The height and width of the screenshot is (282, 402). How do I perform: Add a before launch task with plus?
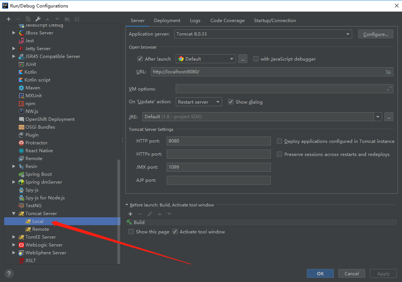pyautogui.click(x=130, y=214)
